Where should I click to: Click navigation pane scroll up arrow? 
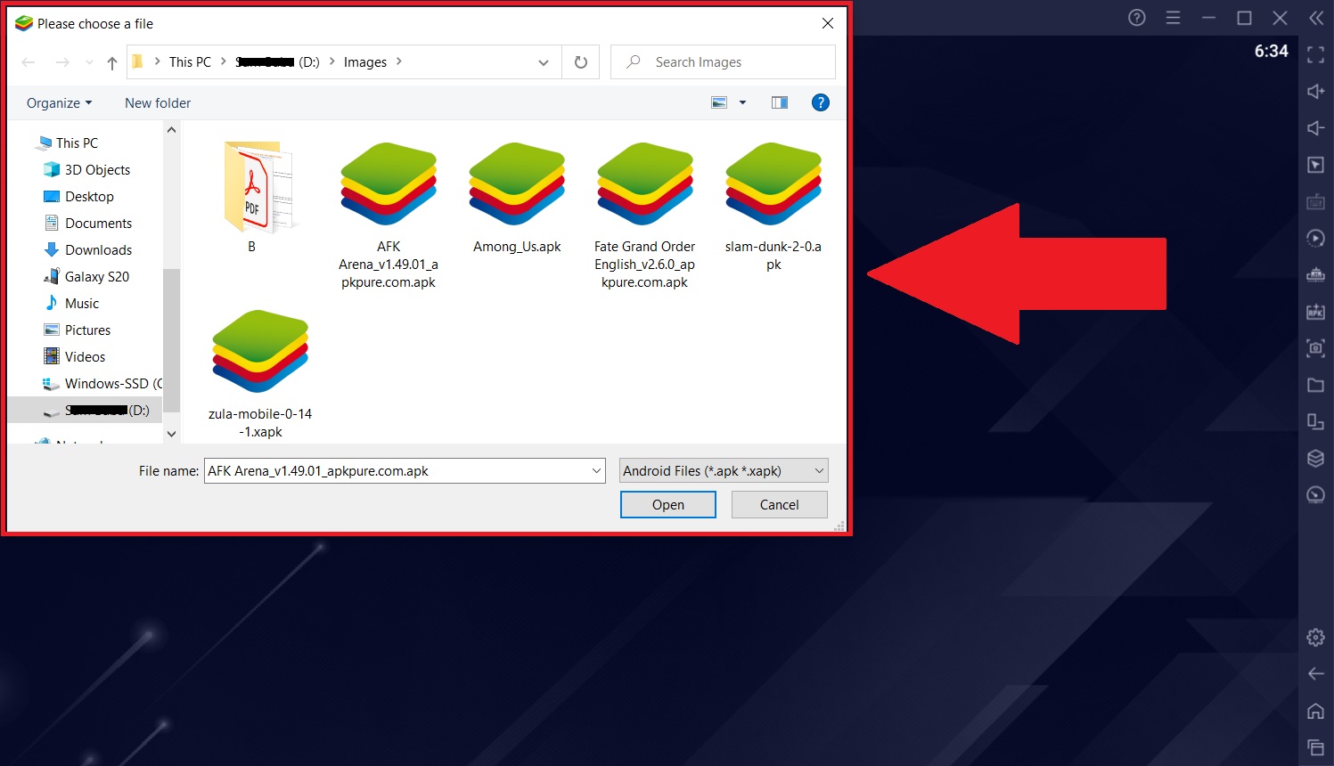coord(172,130)
